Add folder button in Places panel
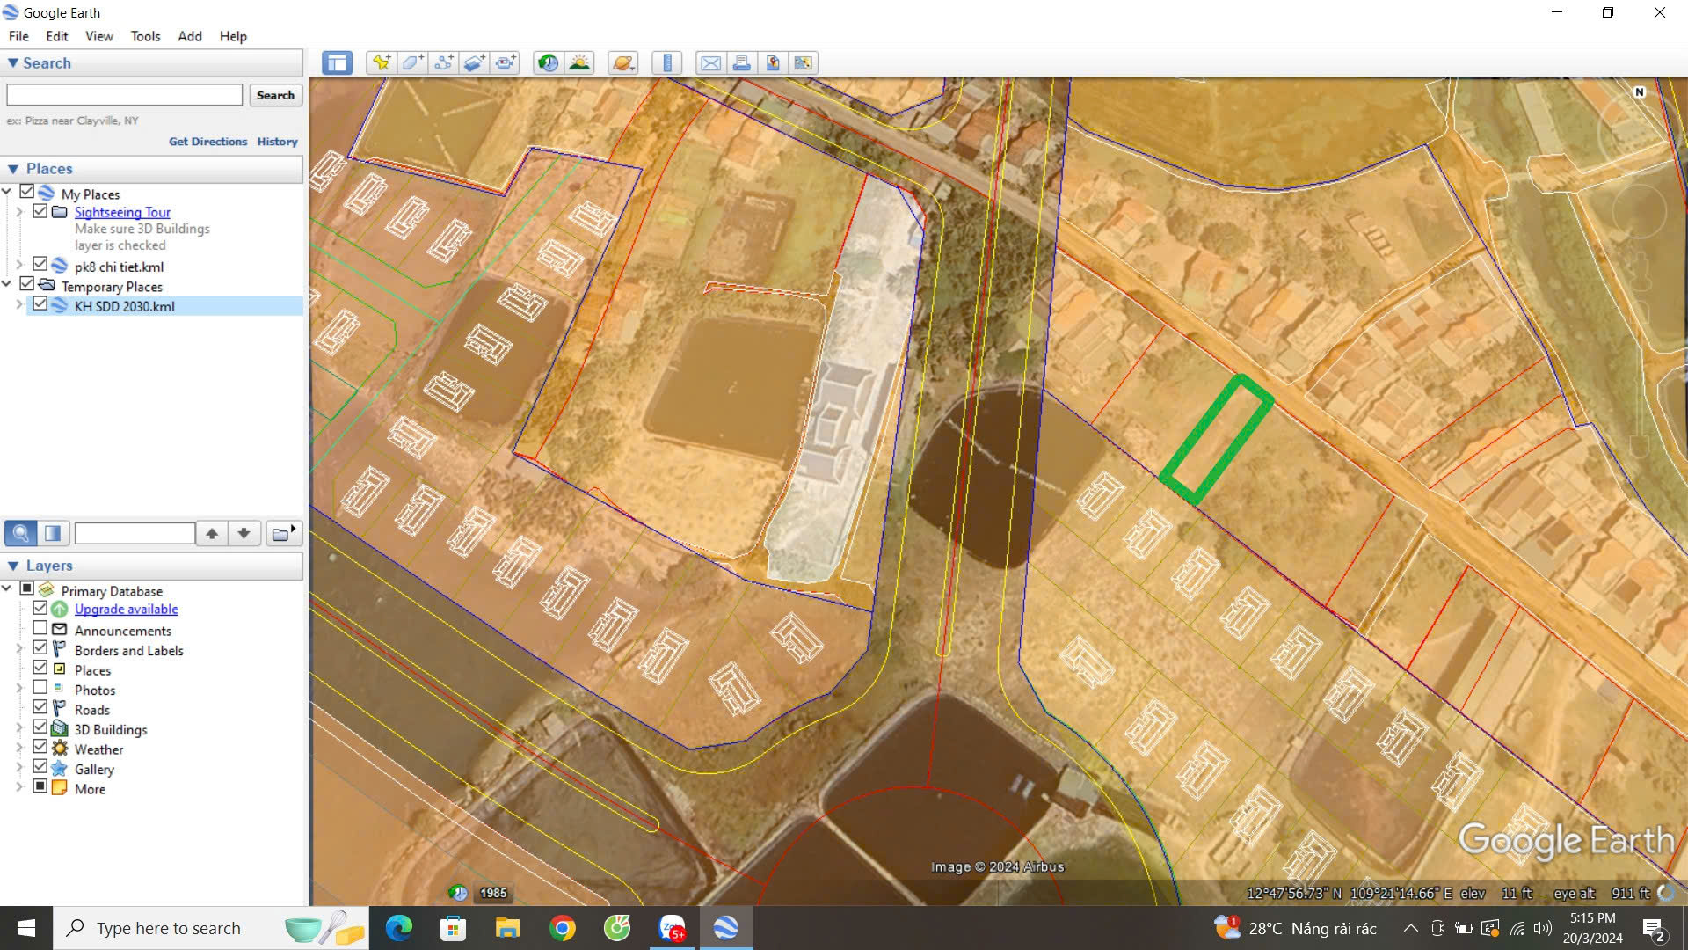Screen dimensions: 1688x950 click(x=283, y=533)
